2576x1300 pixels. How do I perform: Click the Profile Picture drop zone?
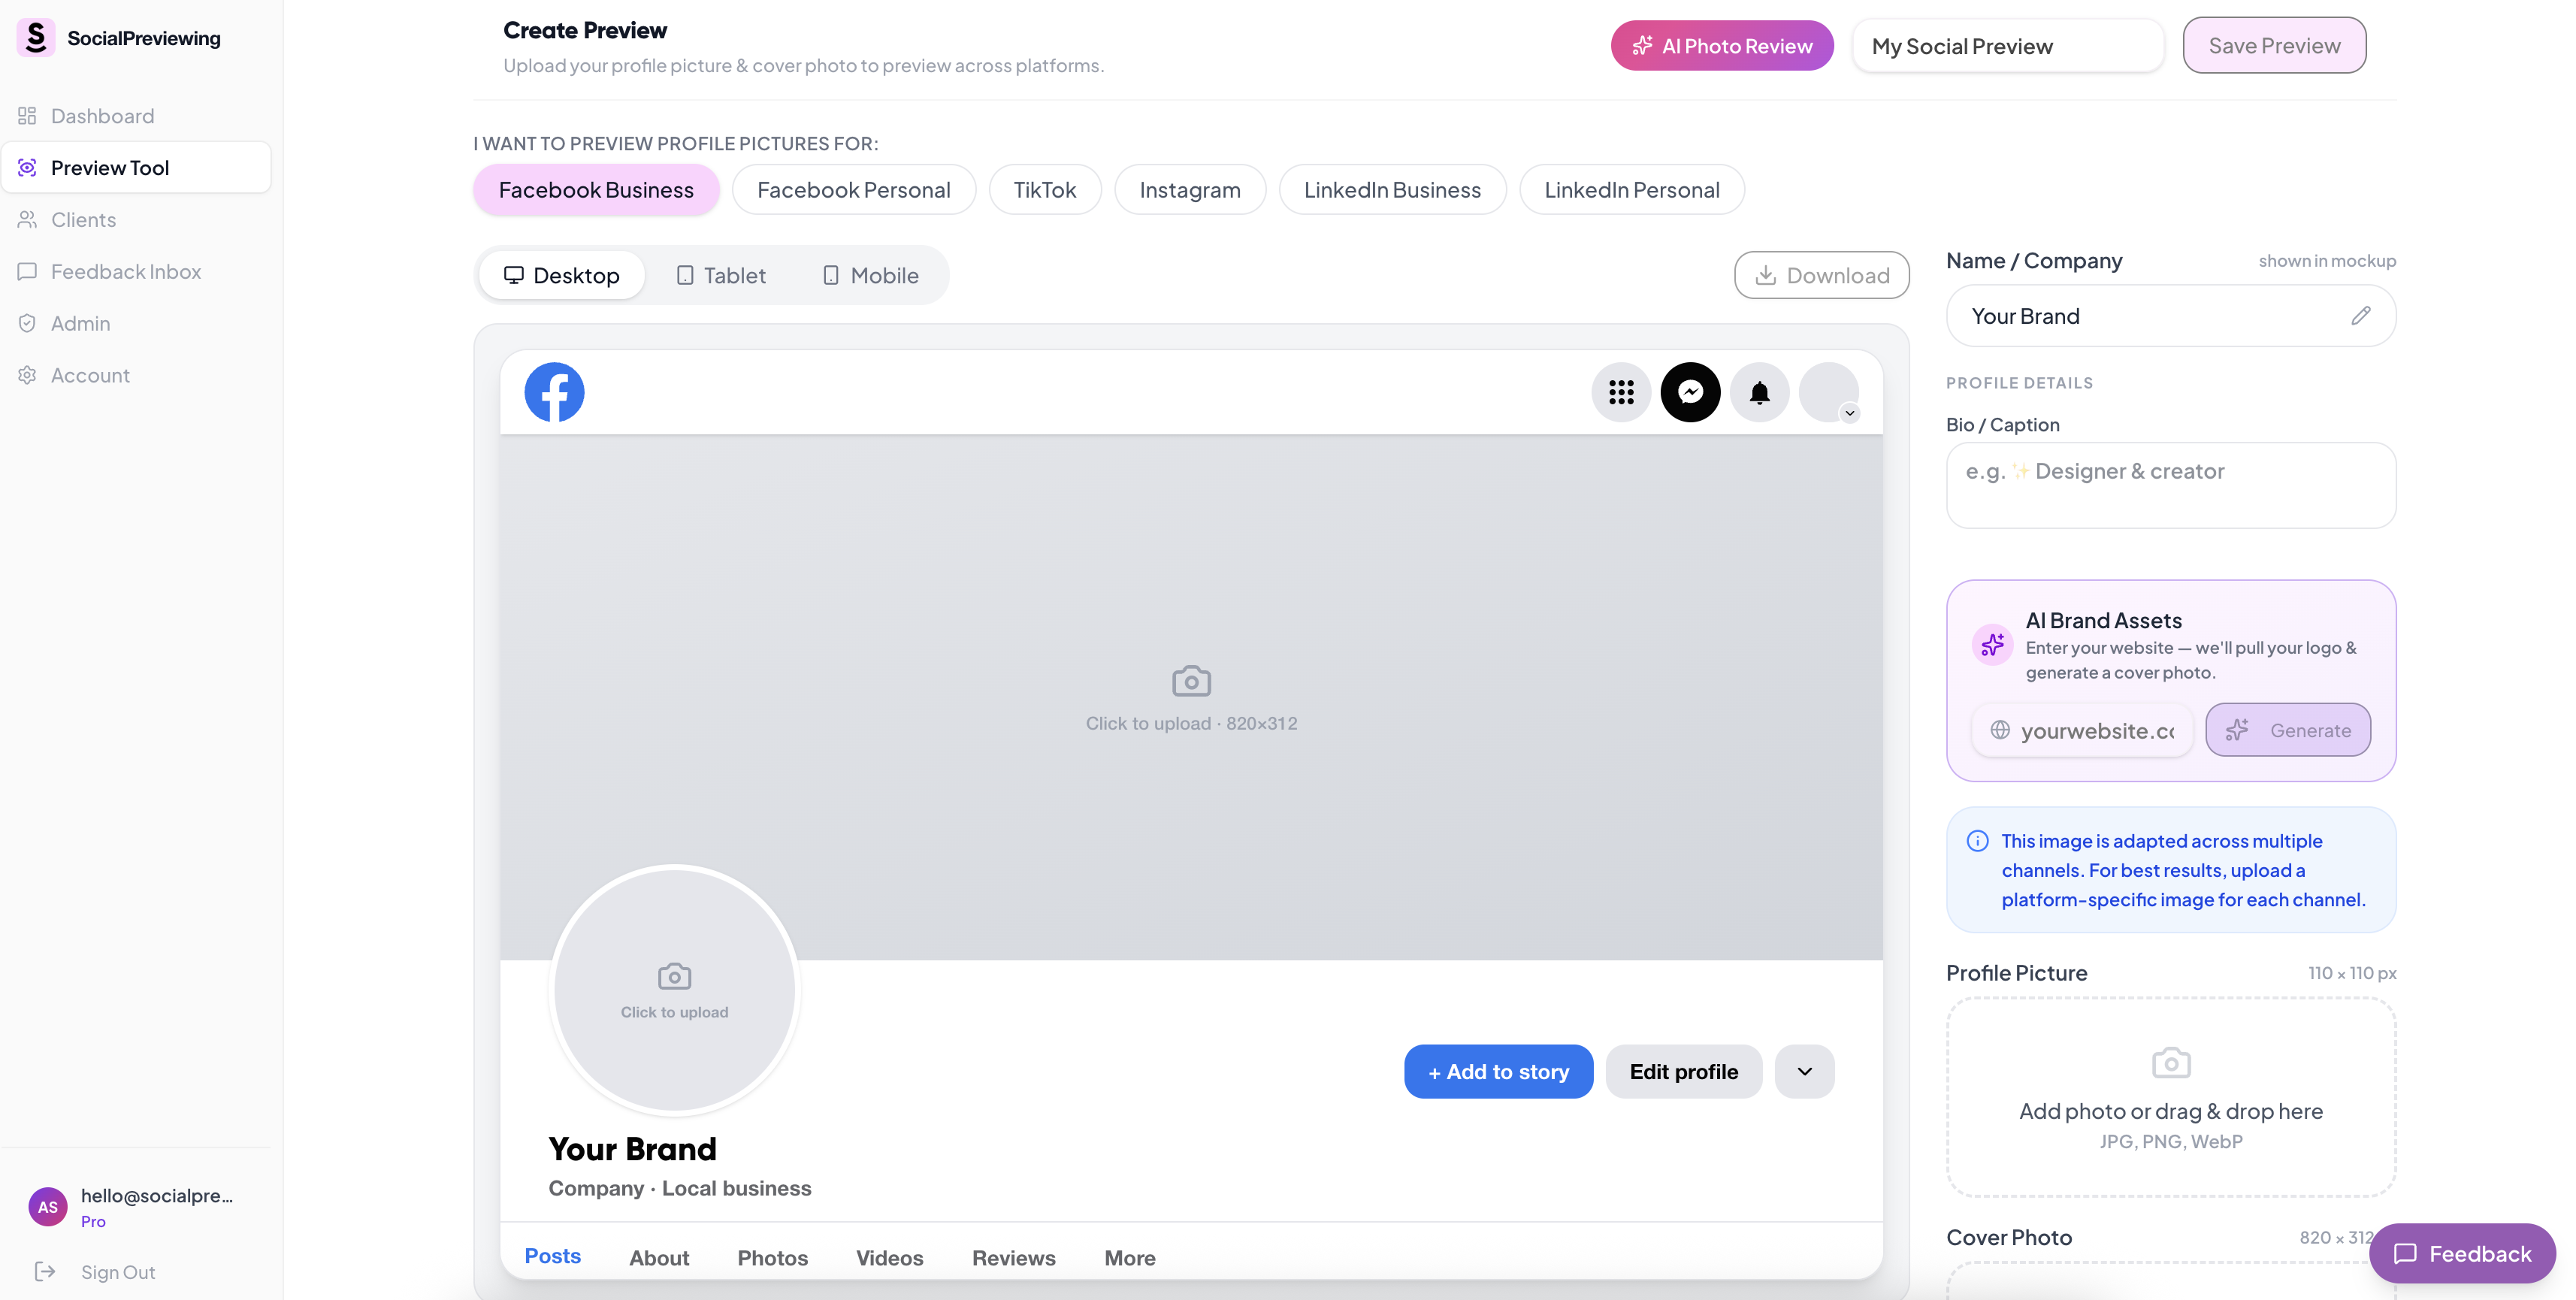pos(2170,1097)
